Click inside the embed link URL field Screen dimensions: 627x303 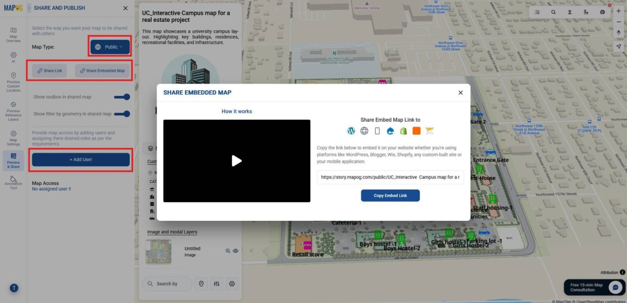point(390,177)
